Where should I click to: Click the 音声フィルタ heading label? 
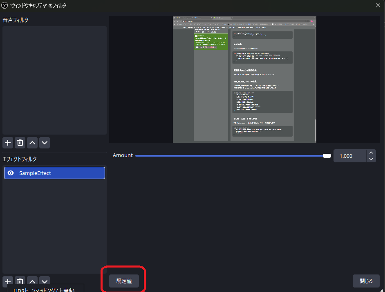pos(16,20)
